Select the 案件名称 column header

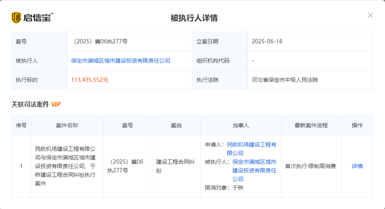coord(67,125)
